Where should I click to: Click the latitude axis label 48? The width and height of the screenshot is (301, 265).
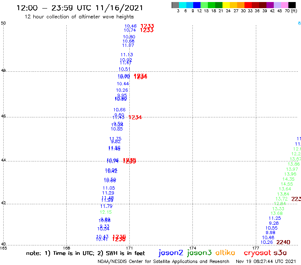[x=3, y=71]
